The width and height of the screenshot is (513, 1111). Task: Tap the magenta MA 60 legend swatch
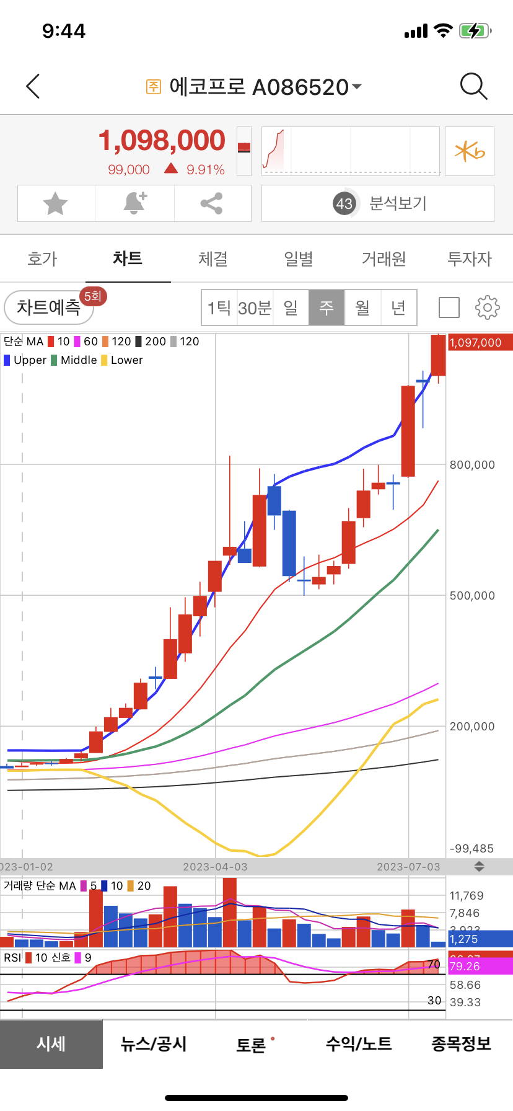pyautogui.click(x=77, y=342)
